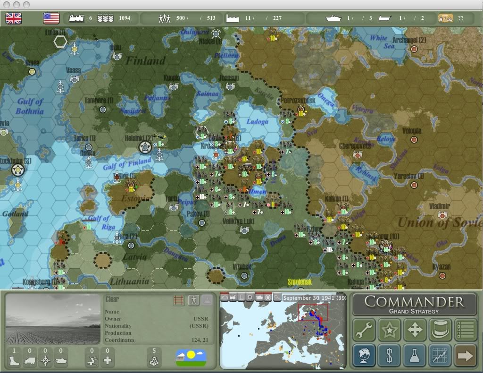
Task: Select the United Kingdom flag
Action: (x=14, y=18)
